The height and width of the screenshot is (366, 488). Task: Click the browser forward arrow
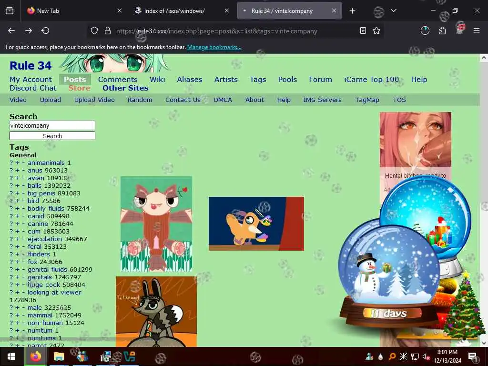(28, 30)
